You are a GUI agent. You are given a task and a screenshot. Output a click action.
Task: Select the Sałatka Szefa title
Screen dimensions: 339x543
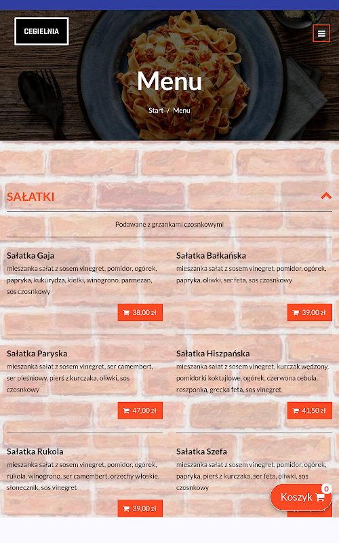(201, 451)
